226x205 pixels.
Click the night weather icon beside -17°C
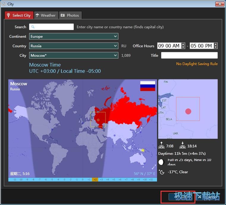(x=161, y=172)
